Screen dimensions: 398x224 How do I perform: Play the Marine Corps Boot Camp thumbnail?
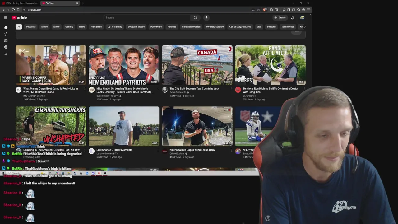pos(51,65)
